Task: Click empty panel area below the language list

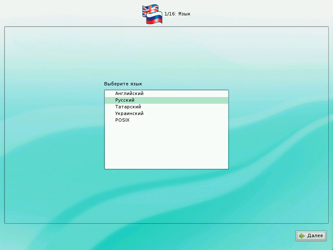Action: [x=166, y=196]
